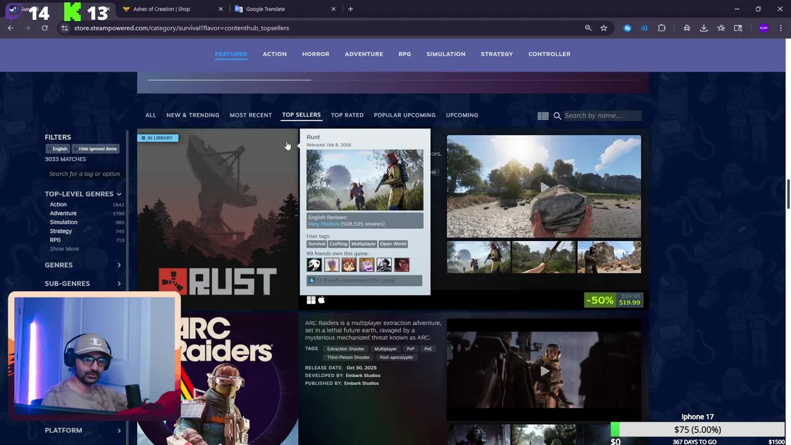Open the SIMULATION category menu
791x445 pixels.
click(x=446, y=54)
